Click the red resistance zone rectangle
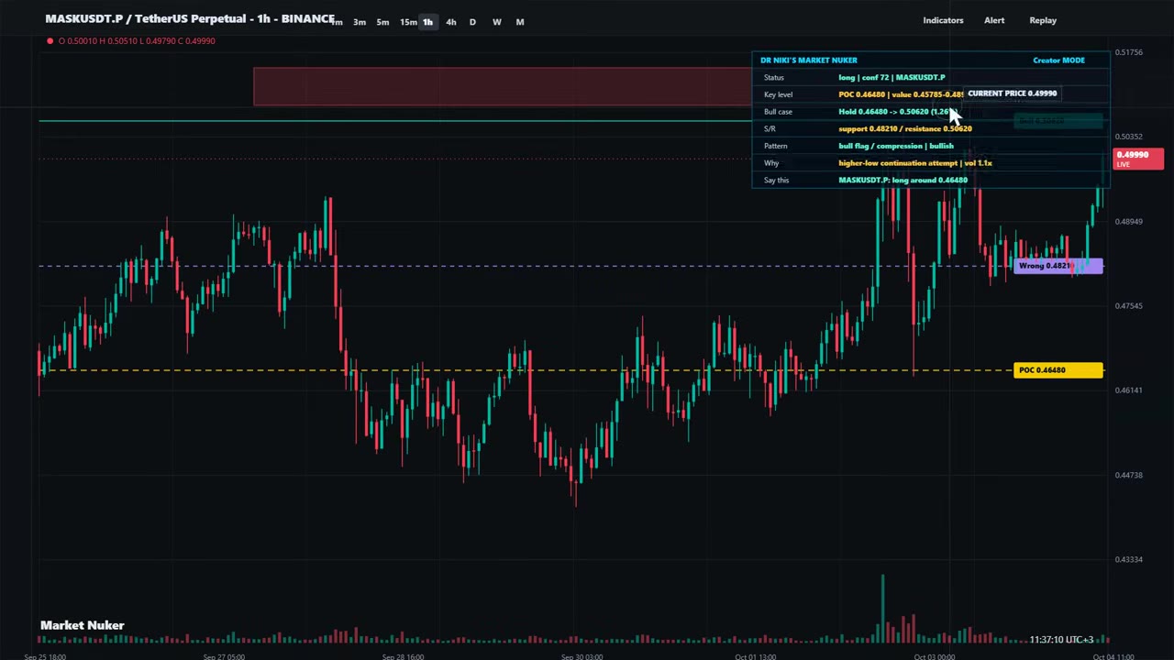 (503, 86)
